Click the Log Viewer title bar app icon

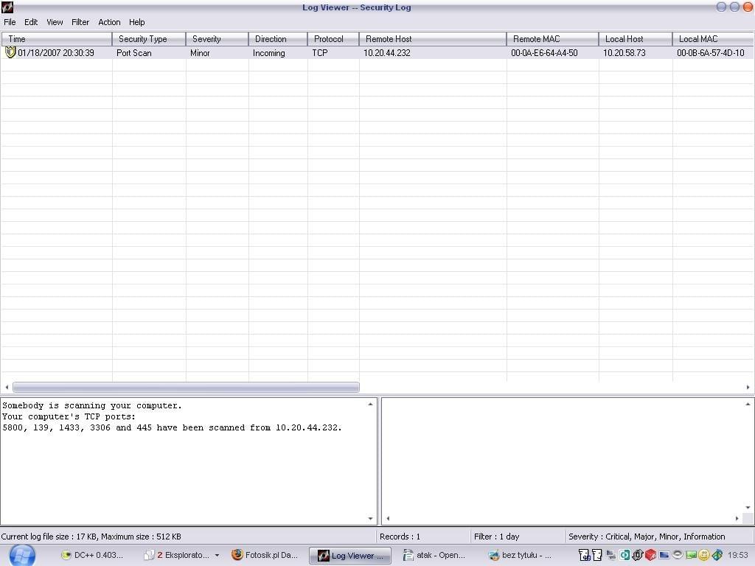[7, 7]
